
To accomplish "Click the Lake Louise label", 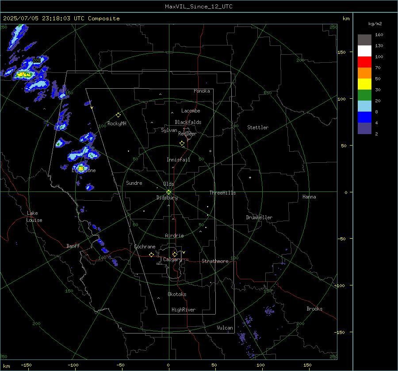I will [34, 217].
